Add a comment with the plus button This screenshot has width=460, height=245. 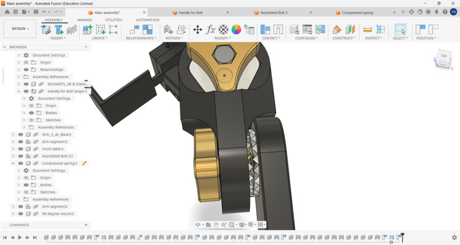click(86, 225)
